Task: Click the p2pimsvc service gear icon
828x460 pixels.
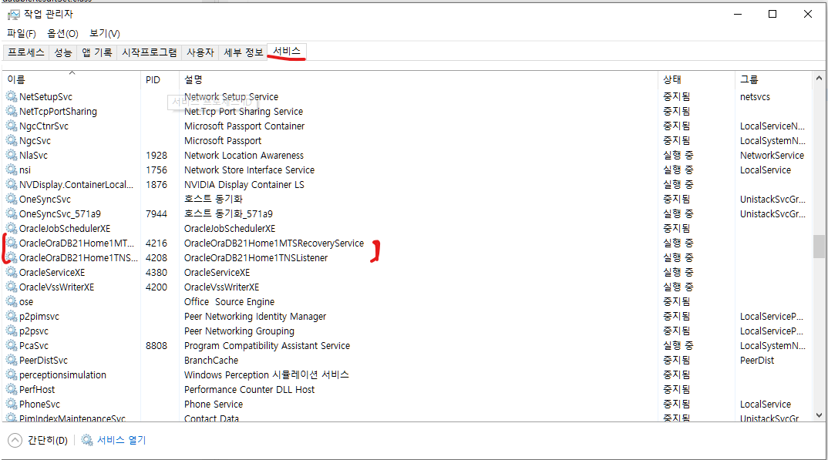Action: click(x=12, y=316)
